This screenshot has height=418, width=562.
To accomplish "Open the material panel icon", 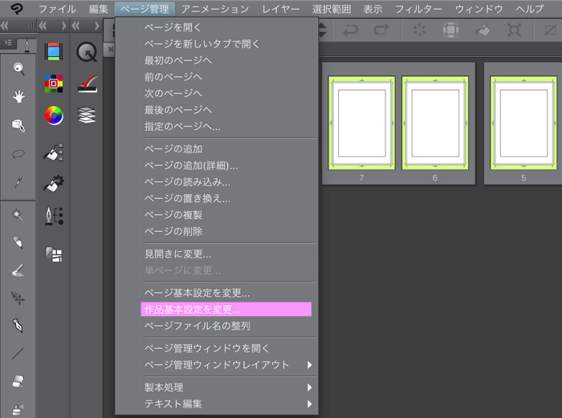I will pyautogui.click(x=54, y=254).
